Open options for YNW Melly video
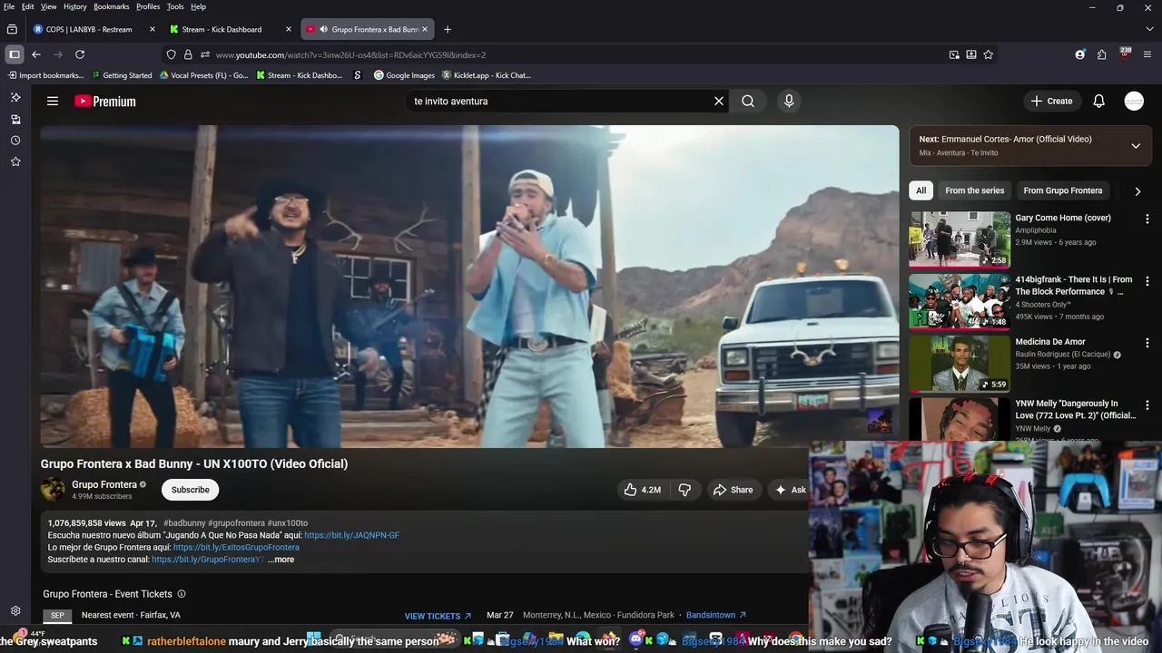Viewport: 1162px width, 653px height. pyautogui.click(x=1147, y=404)
